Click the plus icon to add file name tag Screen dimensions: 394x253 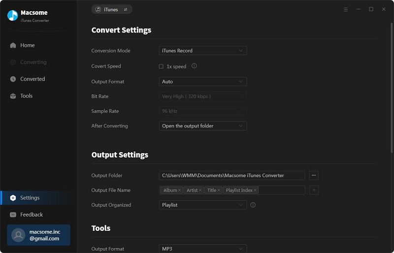(314, 190)
